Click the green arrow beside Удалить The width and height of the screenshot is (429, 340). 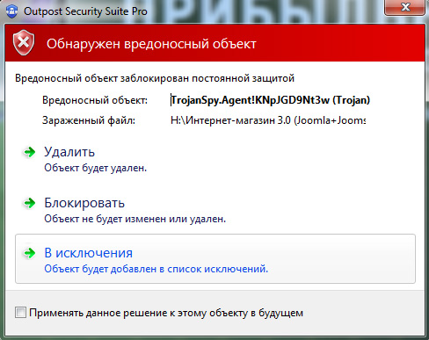tap(29, 152)
